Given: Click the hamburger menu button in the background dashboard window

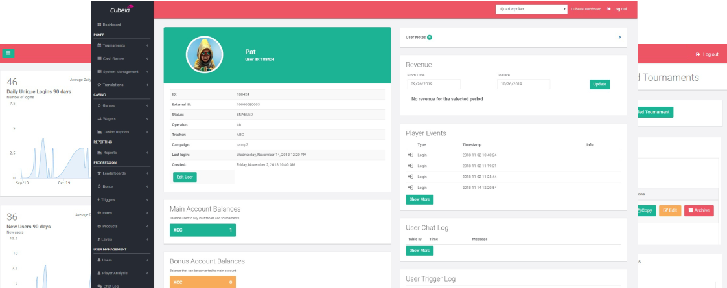Looking at the screenshot, I should point(8,53).
